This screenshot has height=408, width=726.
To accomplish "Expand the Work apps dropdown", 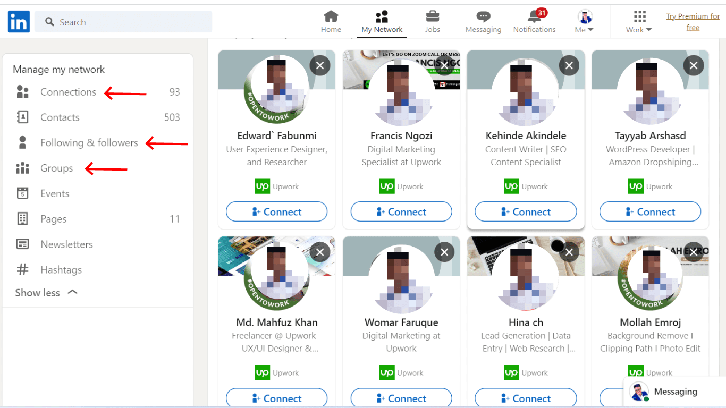I will (x=639, y=22).
